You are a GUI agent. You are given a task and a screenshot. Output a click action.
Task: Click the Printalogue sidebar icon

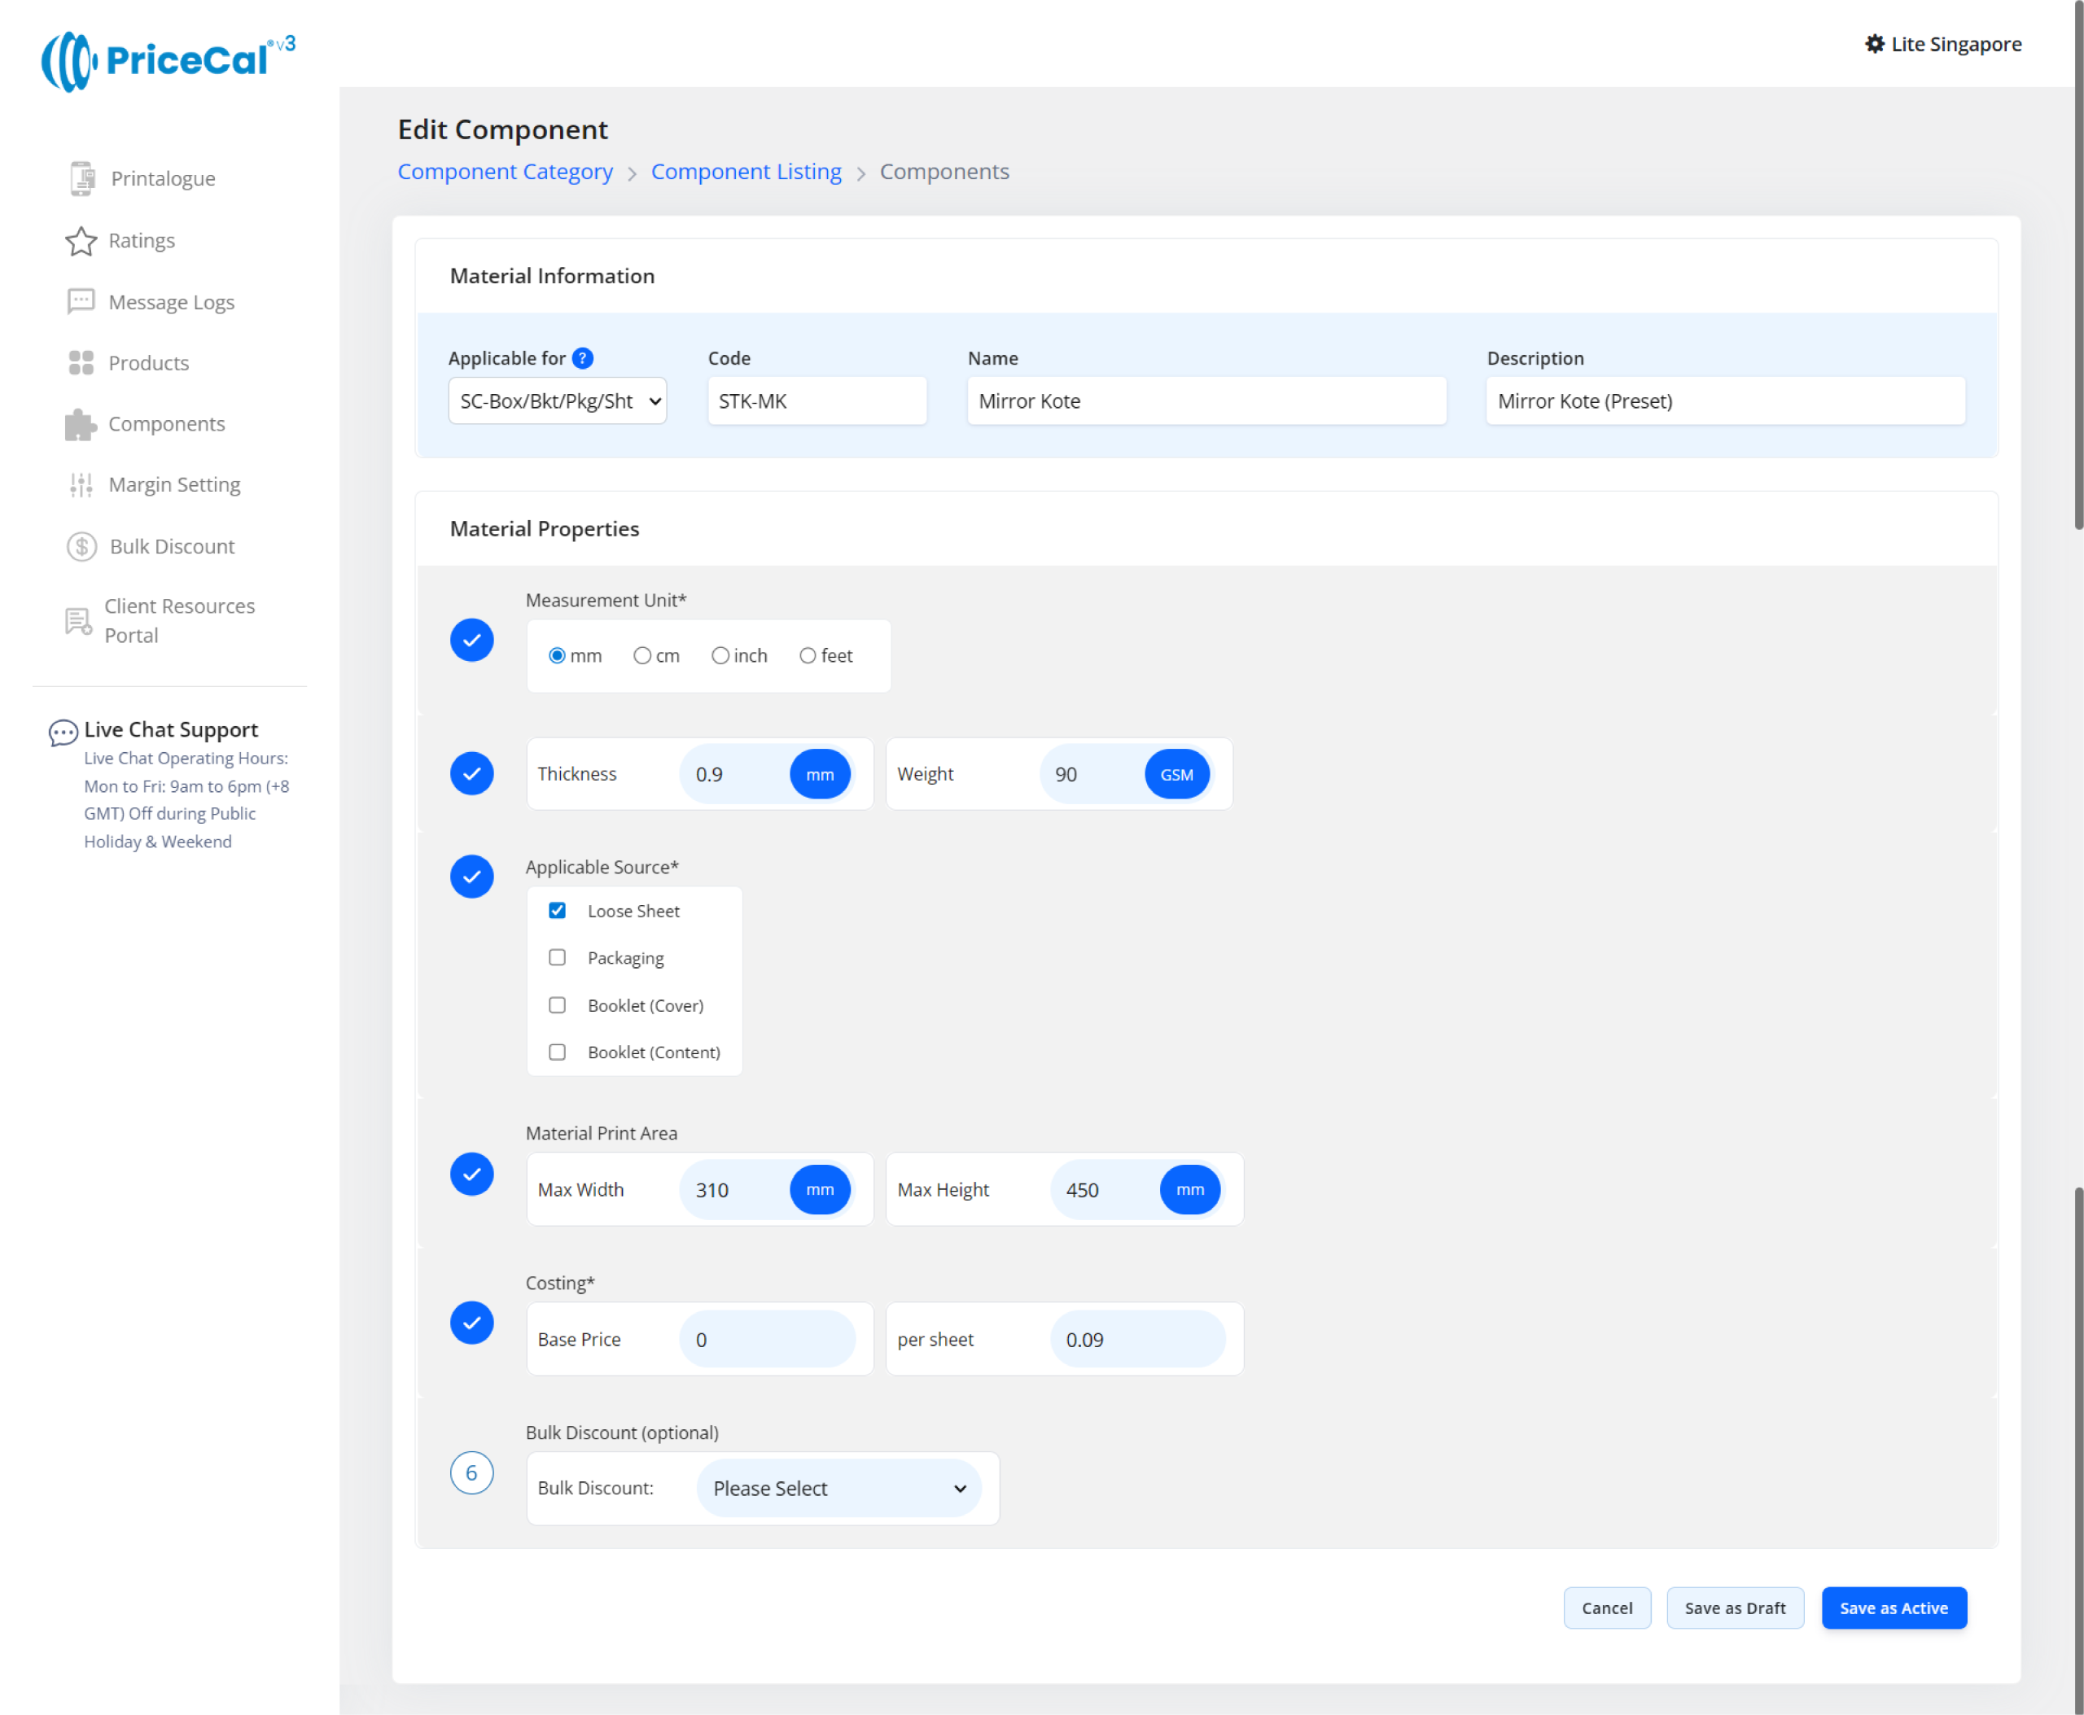click(x=82, y=179)
